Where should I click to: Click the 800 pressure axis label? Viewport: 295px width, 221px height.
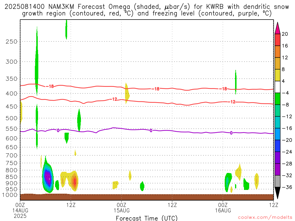(12, 170)
